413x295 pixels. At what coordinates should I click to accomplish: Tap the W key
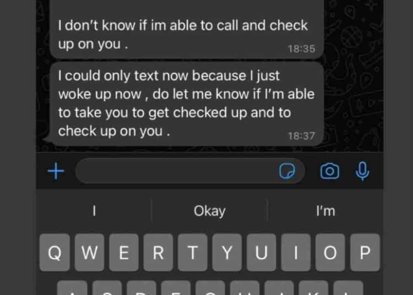pyautogui.click(x=89, y=253)
